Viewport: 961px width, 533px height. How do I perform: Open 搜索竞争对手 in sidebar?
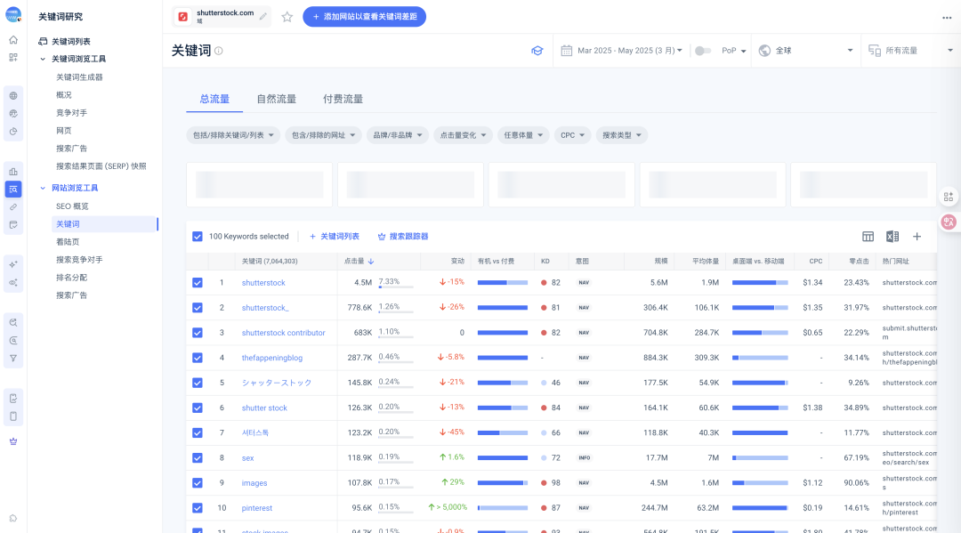(80, 260)
